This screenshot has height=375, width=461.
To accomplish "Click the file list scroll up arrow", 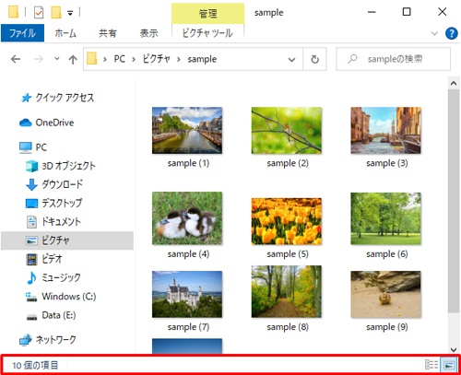I will click(x=454, y=83).
